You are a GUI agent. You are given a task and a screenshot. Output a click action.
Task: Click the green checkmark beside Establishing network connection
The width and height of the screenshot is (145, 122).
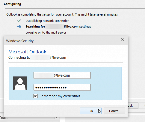pyautogui.click(x=19, y=21)
